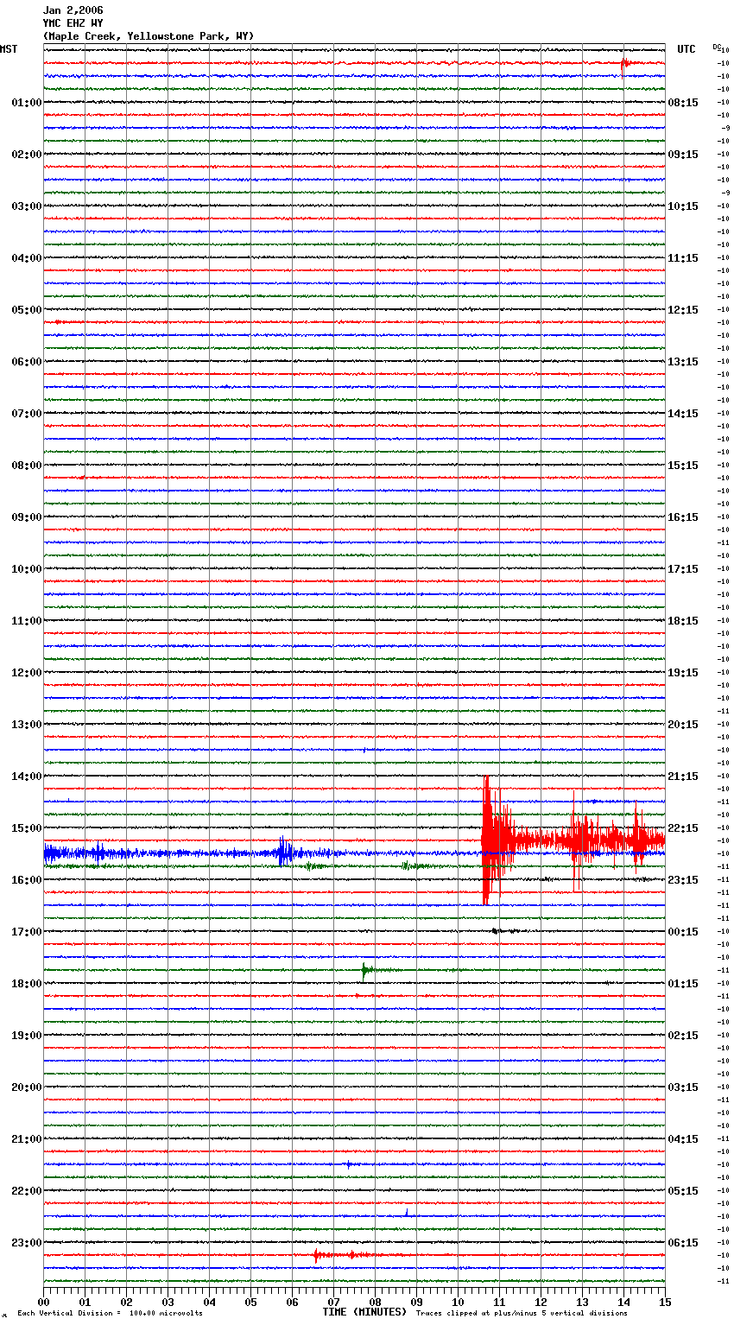
Task: Click the '17:00' MST time label
Action: pos(27,932)
